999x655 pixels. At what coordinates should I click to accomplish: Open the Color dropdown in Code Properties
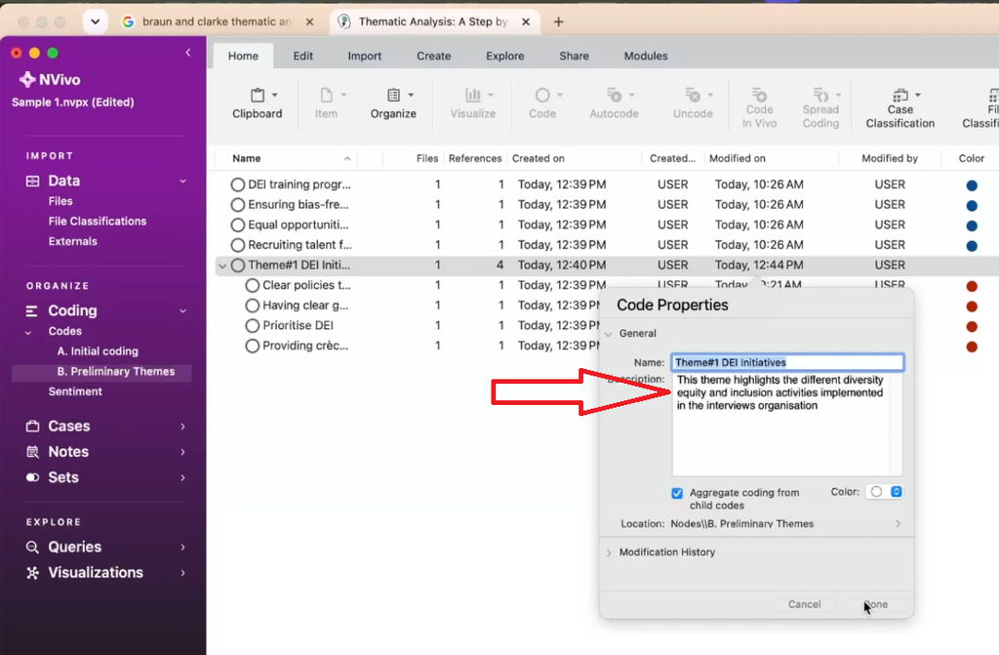(x=884, y=492)
